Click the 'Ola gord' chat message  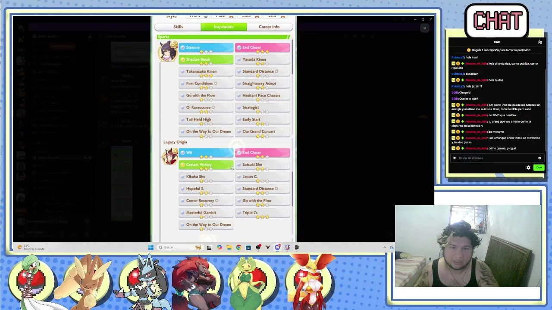pos(461,93)
